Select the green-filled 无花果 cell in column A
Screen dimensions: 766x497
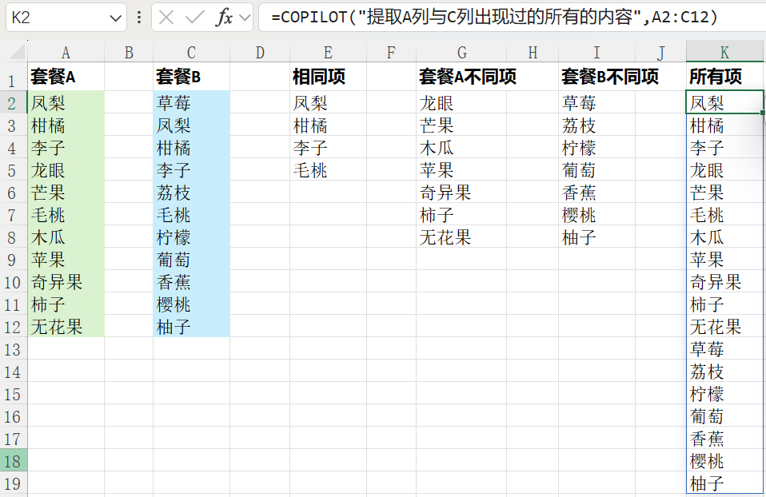(66, 327)
